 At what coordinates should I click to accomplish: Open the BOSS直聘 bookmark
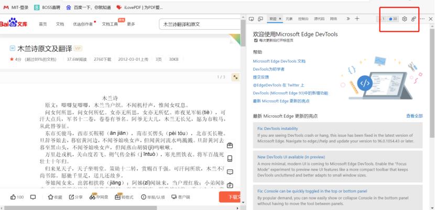pos(47,7)
